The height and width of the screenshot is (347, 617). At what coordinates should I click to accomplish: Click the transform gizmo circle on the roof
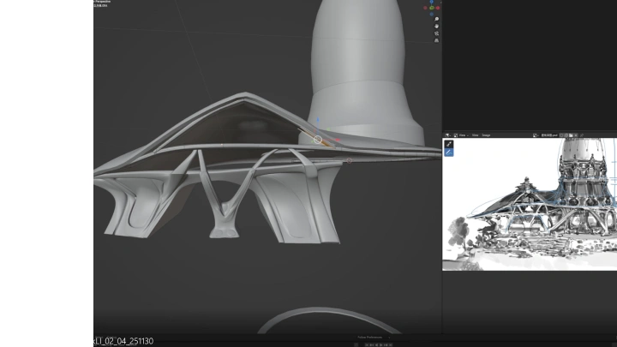click(318, 140)
